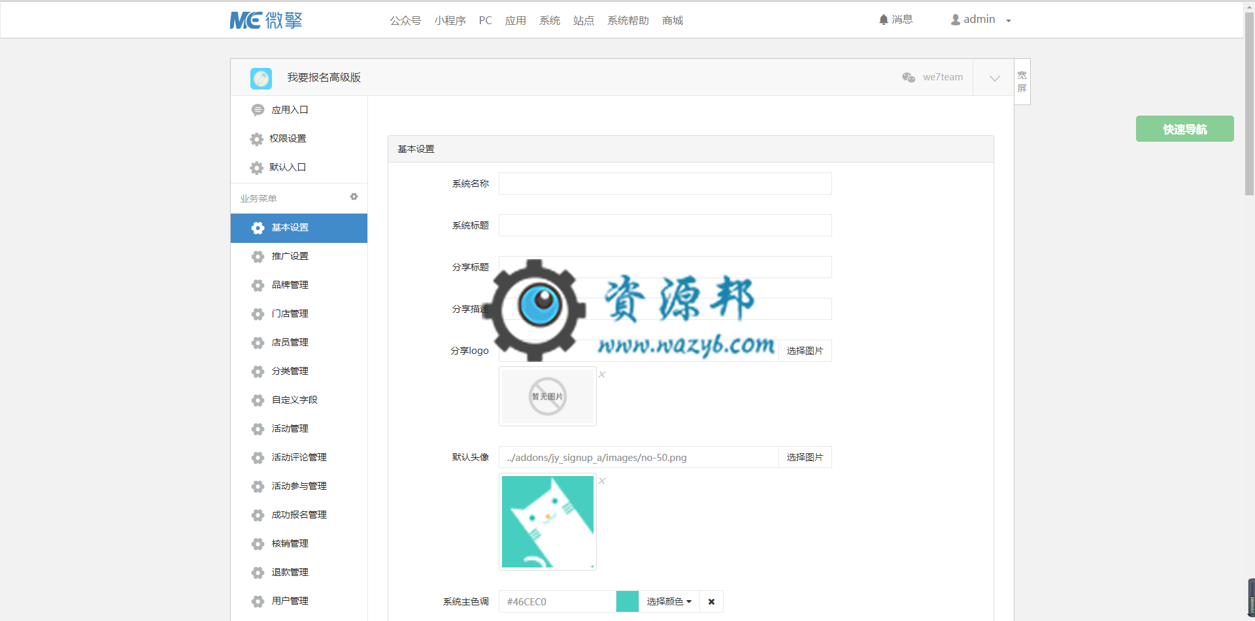Click the admin user icon
The width and height of the screenshot is (1255, 621).
pos(956,20)
